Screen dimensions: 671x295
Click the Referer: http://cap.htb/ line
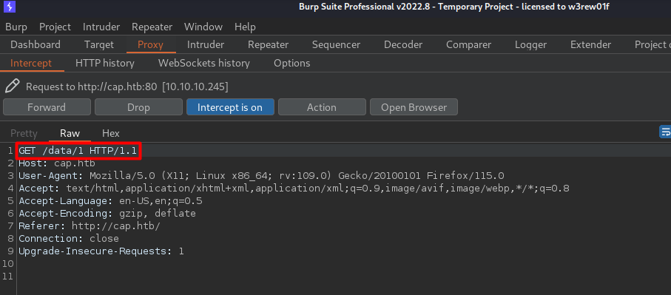point(90,226)
